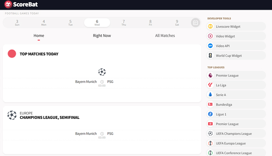Viewport: 272px width, 156px height.
Task: Click the Serie A logo icon
Action: click(210, 95)
